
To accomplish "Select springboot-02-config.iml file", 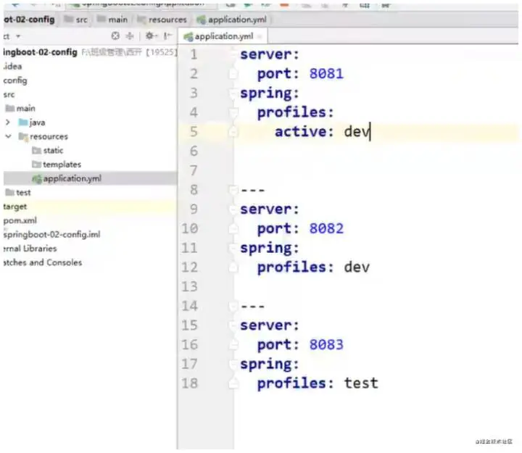I will pos(52,234).
